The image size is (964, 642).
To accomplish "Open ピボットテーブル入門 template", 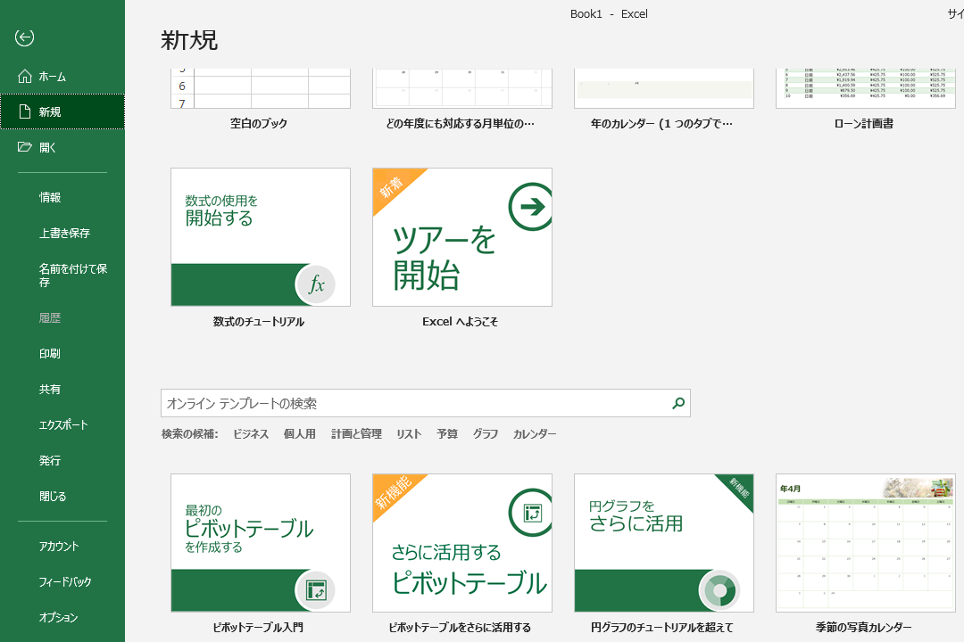I will click(261, 542).
